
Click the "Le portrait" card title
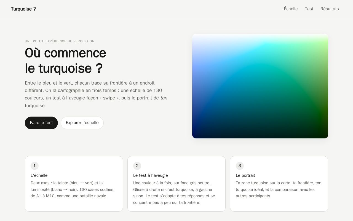[245, 175]
